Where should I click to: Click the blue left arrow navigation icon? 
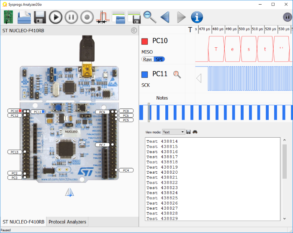tap(165, 17)
